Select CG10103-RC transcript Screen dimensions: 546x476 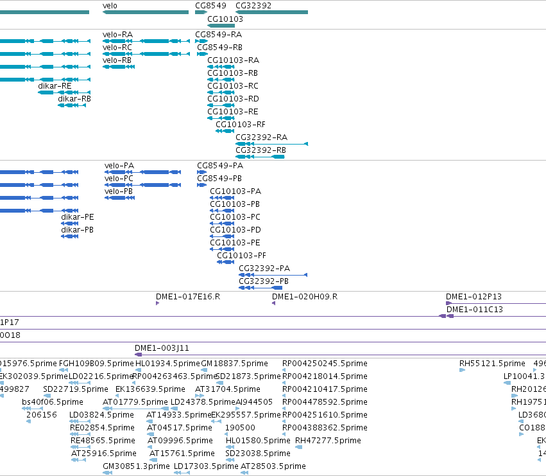233,86
